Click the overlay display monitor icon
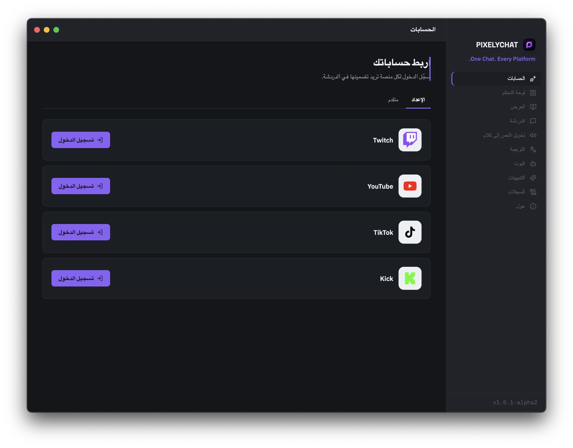573x448 pixels. (x=533, y=107)
